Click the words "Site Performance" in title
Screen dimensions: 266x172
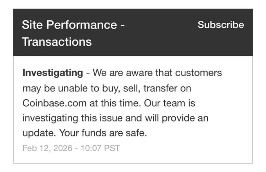(69, 25)
